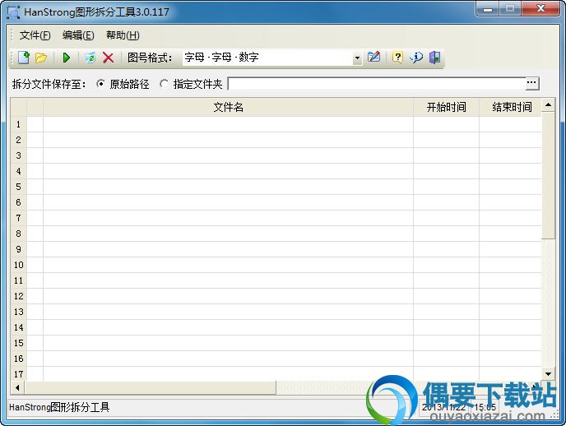566x426 pixels.
Task: Click the vertical scrollbar down arrow
Action: (548, 374)
